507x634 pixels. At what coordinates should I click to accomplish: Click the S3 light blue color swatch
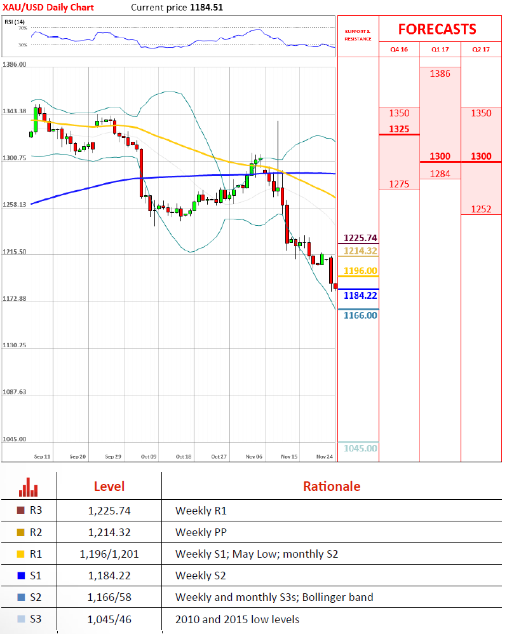(21, 619)
